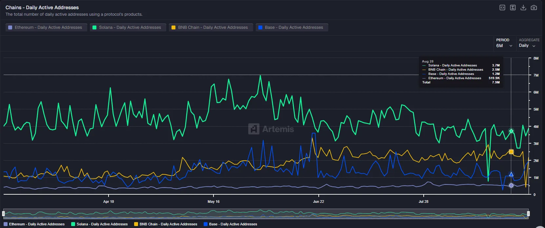The image size is (545, 228).
Task: Click the right handle of range slider
Action: (528, 214)
